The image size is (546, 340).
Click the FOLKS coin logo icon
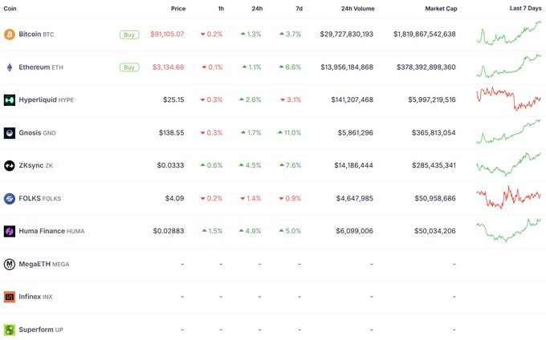tap(10, 198)
